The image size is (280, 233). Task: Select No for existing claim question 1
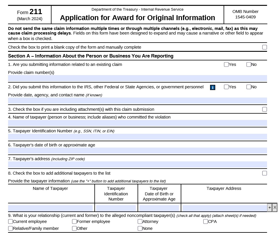(249, 64)
